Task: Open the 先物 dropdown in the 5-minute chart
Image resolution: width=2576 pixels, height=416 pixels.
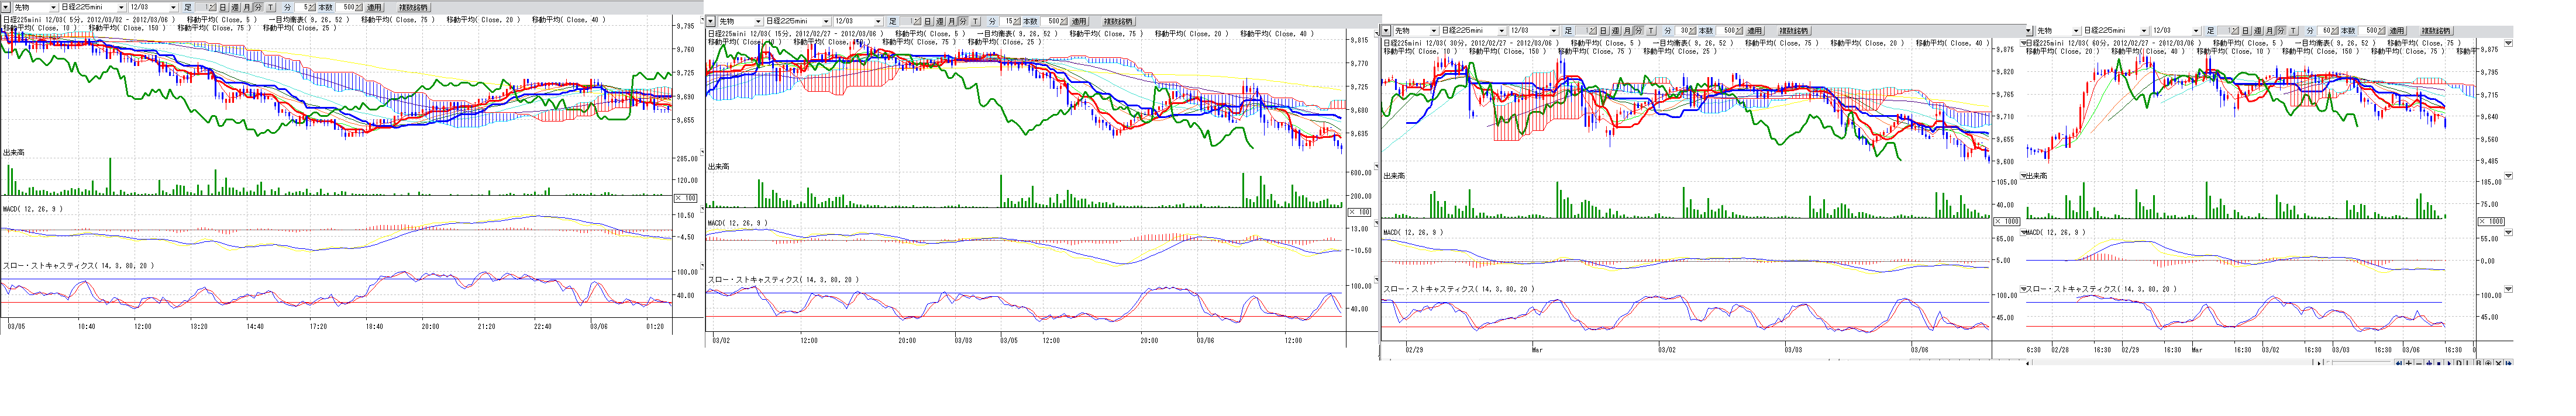Action: [x=54, y=7]
